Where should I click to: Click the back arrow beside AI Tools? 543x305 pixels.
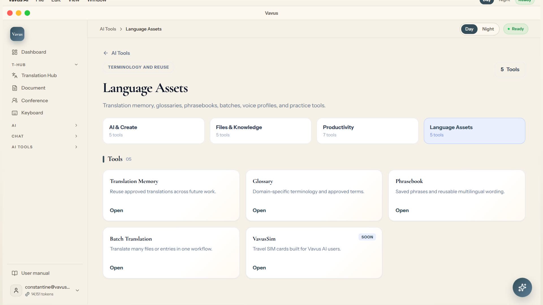(106, 53)
